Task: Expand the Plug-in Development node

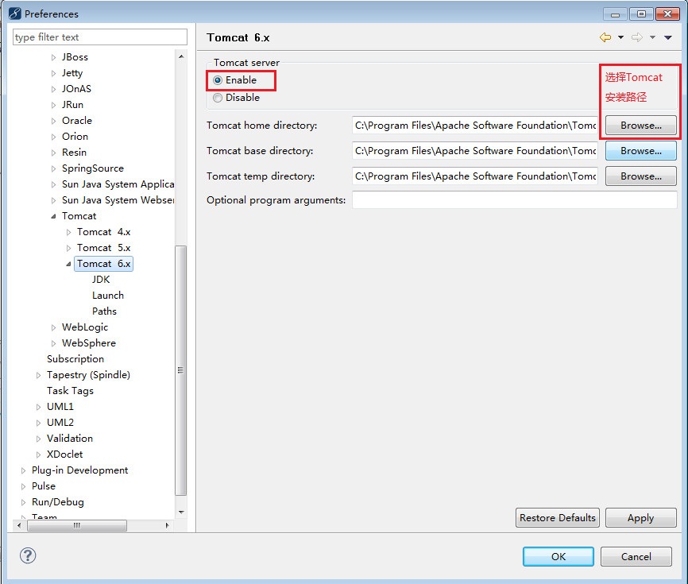Action: tap(21, 470)
